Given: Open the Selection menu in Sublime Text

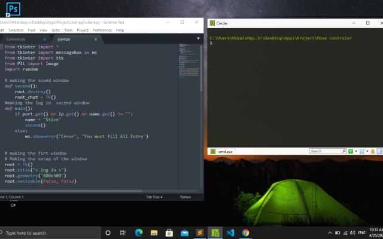Looking at the screenshot, I should point(16,30).
